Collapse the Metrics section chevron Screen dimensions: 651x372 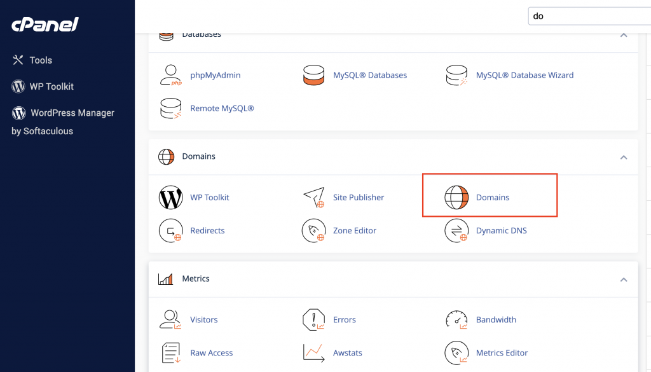pos(624,280)
